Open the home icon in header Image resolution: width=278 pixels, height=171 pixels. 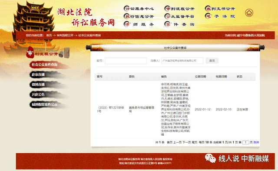pos(249,13)
